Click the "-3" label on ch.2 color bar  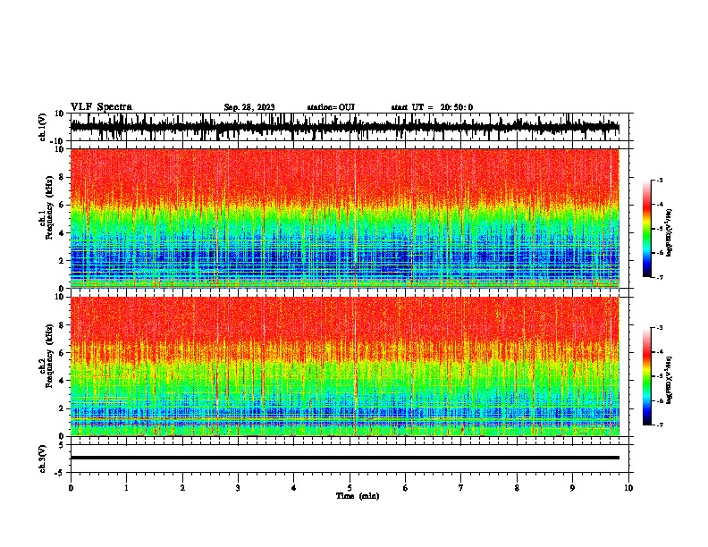tap(660, 328)
